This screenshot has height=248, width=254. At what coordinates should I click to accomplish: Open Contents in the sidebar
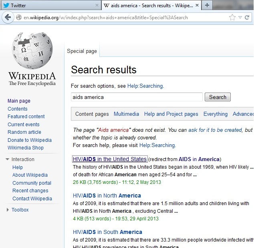tap(18, 109)
